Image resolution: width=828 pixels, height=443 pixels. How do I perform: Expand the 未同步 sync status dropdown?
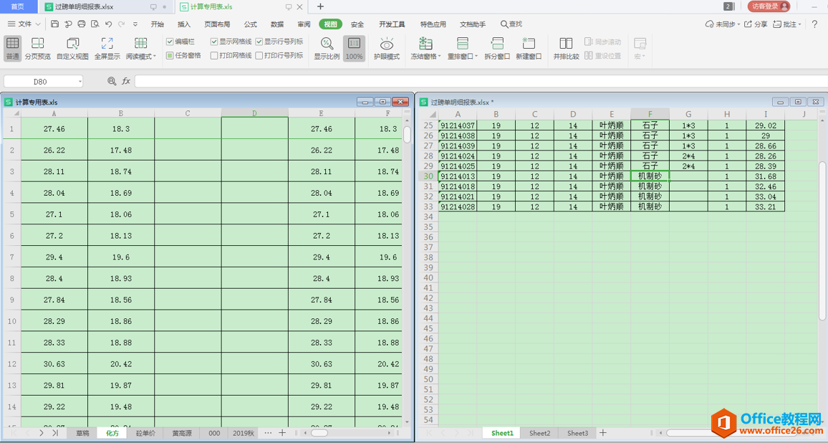738,24
